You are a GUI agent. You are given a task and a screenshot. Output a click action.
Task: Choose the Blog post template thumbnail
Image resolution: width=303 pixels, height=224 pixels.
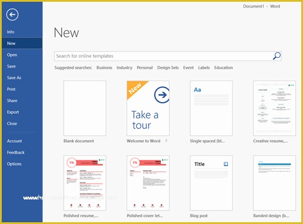(212, 183)
